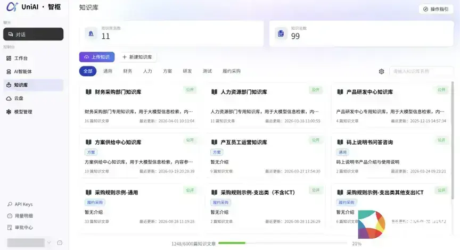Open the 人力资源部门知识库 card title
The image size is (460, 250).
tap(244, 92)
